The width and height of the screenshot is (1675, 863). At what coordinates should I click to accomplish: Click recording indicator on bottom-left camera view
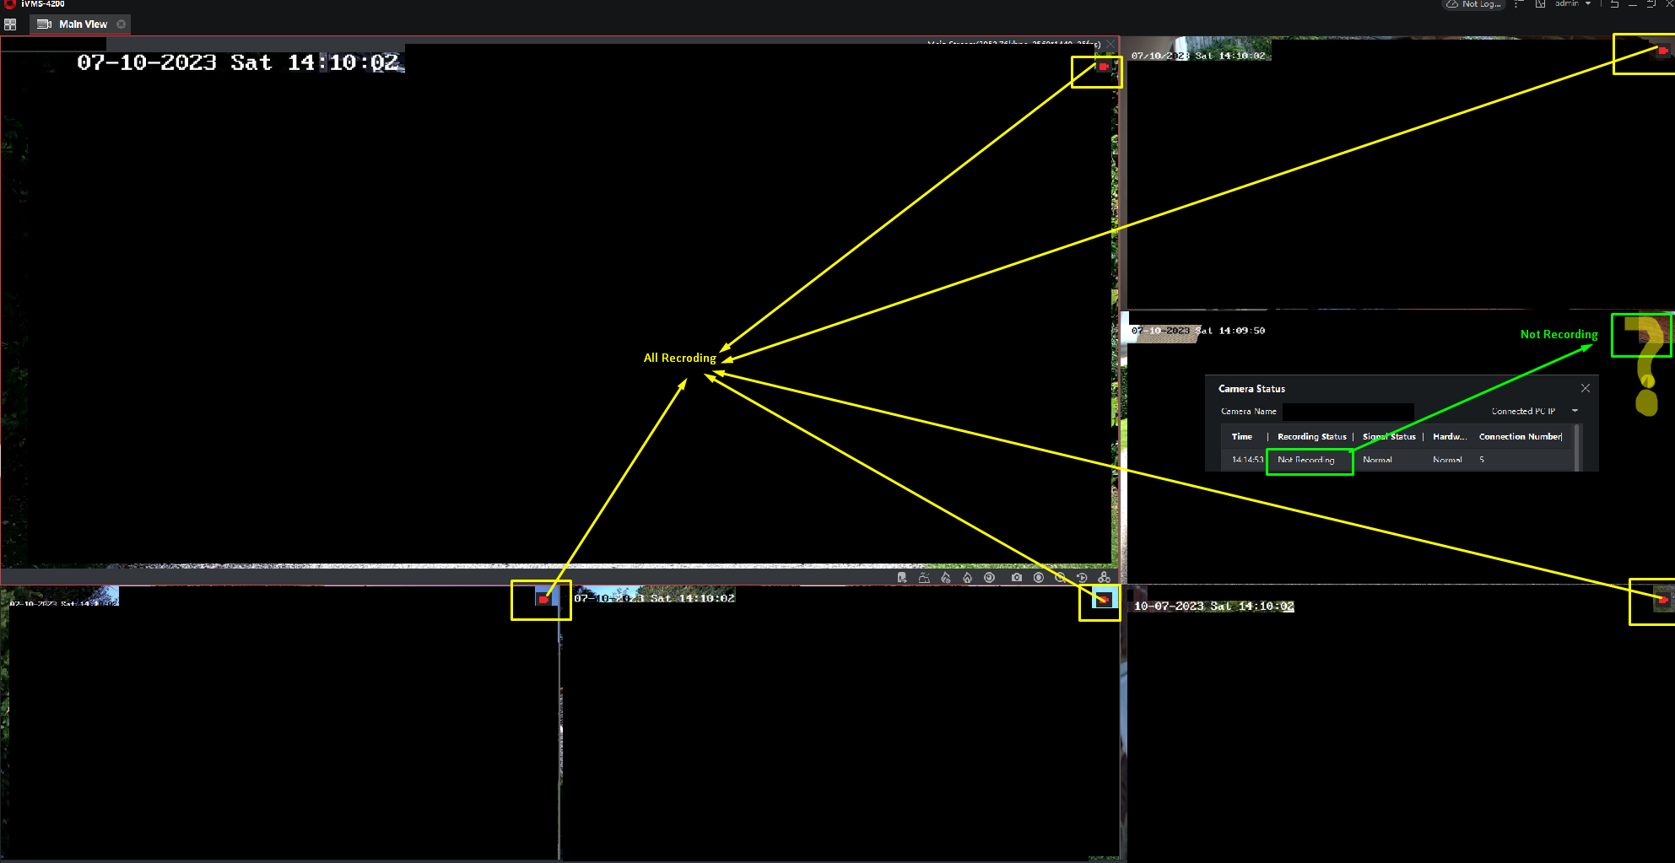click(543, 600)
